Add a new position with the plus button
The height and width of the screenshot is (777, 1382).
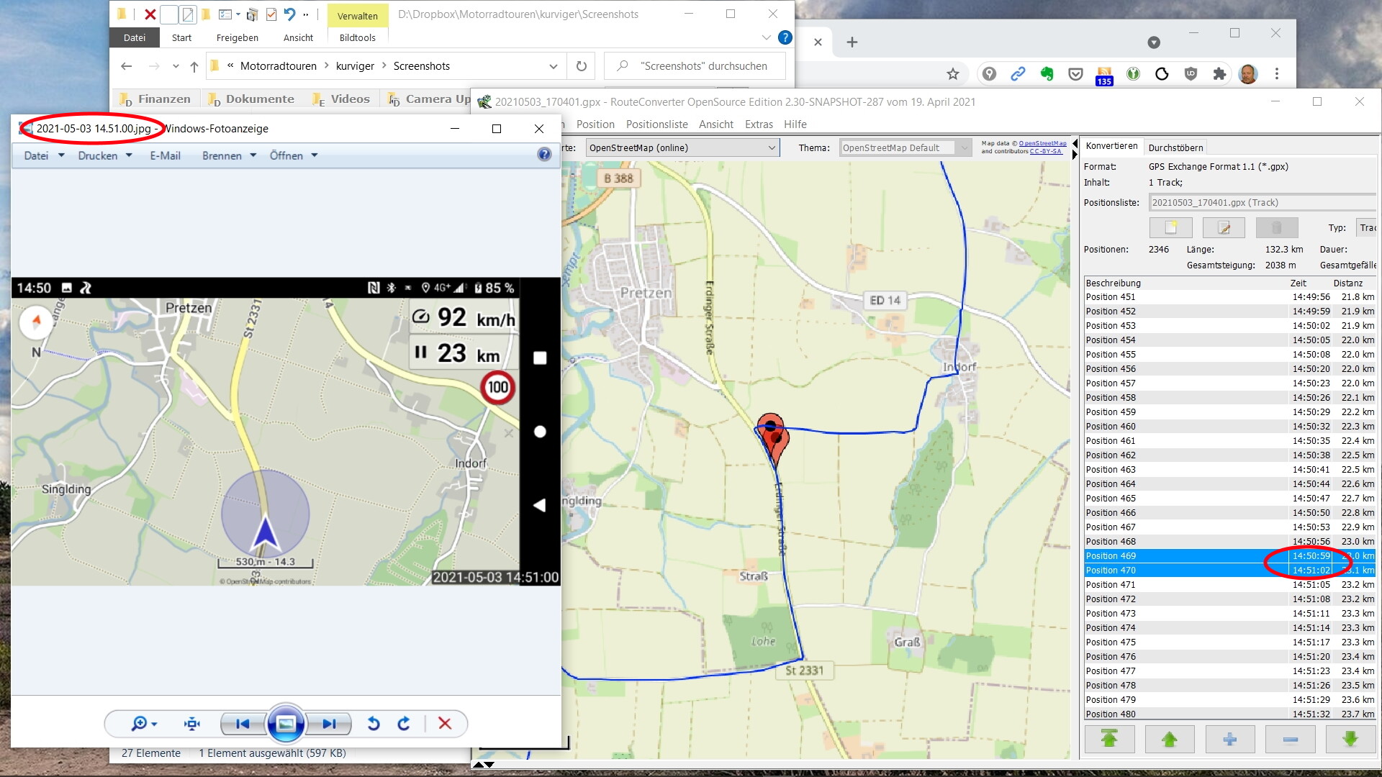pos(1230,739)
